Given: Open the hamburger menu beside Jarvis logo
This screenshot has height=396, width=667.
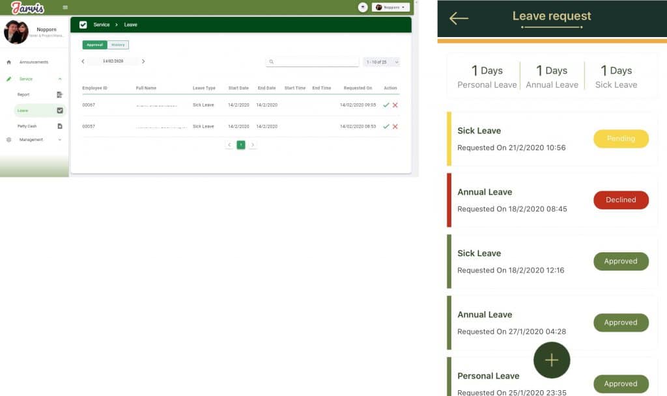Looking at the screenshot, I should tap(65, 7).
